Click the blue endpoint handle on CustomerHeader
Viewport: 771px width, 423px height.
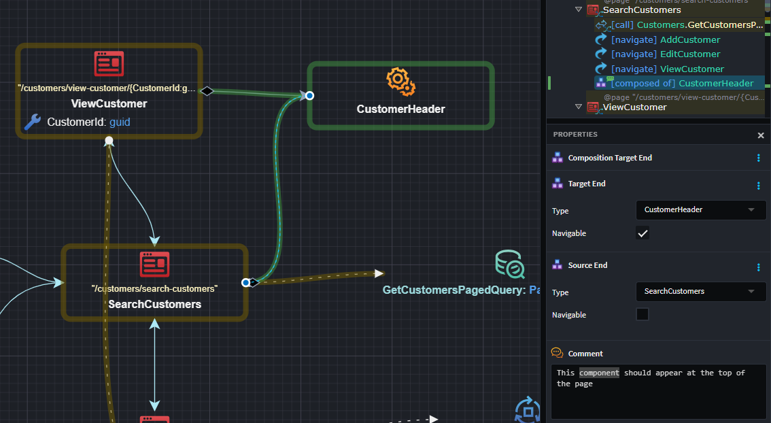point(309,95)
